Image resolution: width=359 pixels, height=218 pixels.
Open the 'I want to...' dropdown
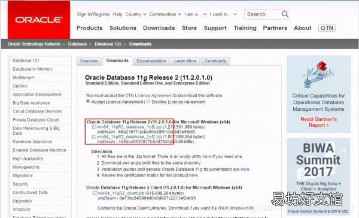pos(223,14)
